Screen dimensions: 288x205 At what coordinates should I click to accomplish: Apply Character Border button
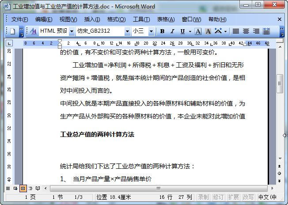pos(198,31)
